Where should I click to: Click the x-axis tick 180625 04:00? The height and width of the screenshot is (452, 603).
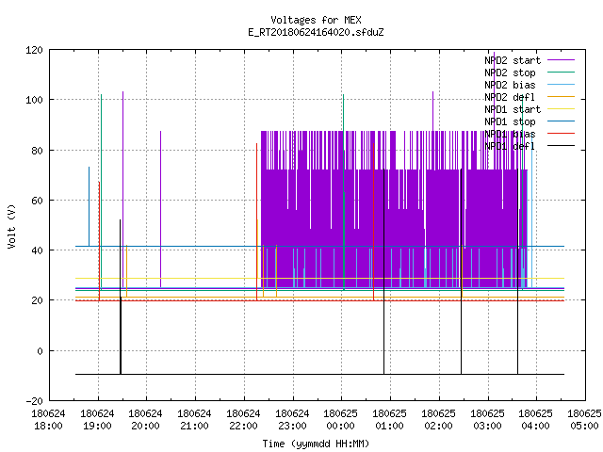pos(536,420)
